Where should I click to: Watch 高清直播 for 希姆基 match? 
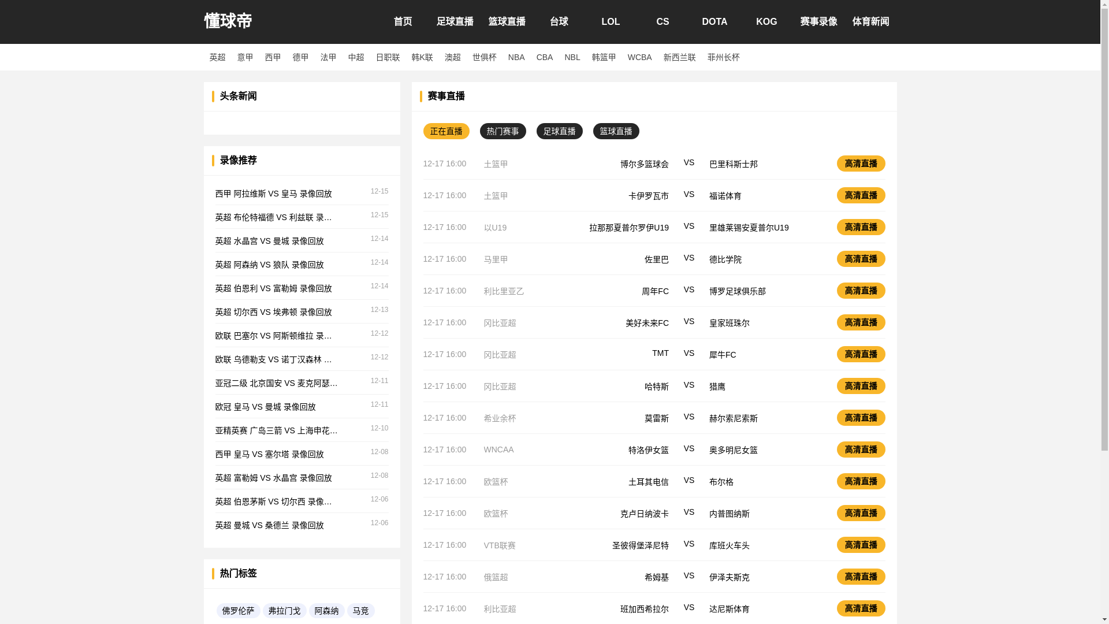[x=861, y=577]
